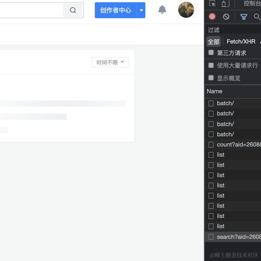Check the 第三方请求 checkbox

point(211,53)
